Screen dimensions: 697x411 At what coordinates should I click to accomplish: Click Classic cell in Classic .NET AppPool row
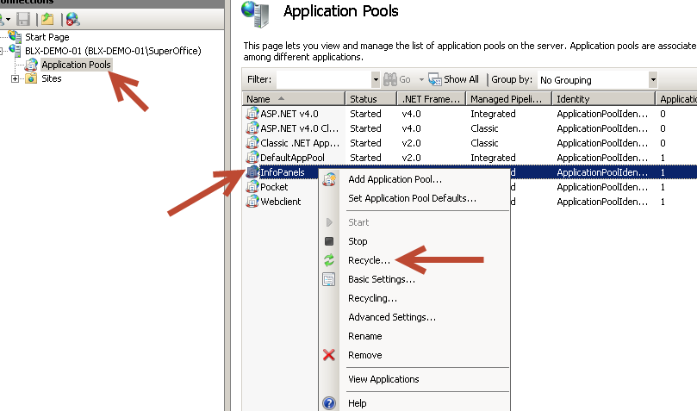[484, 143]
